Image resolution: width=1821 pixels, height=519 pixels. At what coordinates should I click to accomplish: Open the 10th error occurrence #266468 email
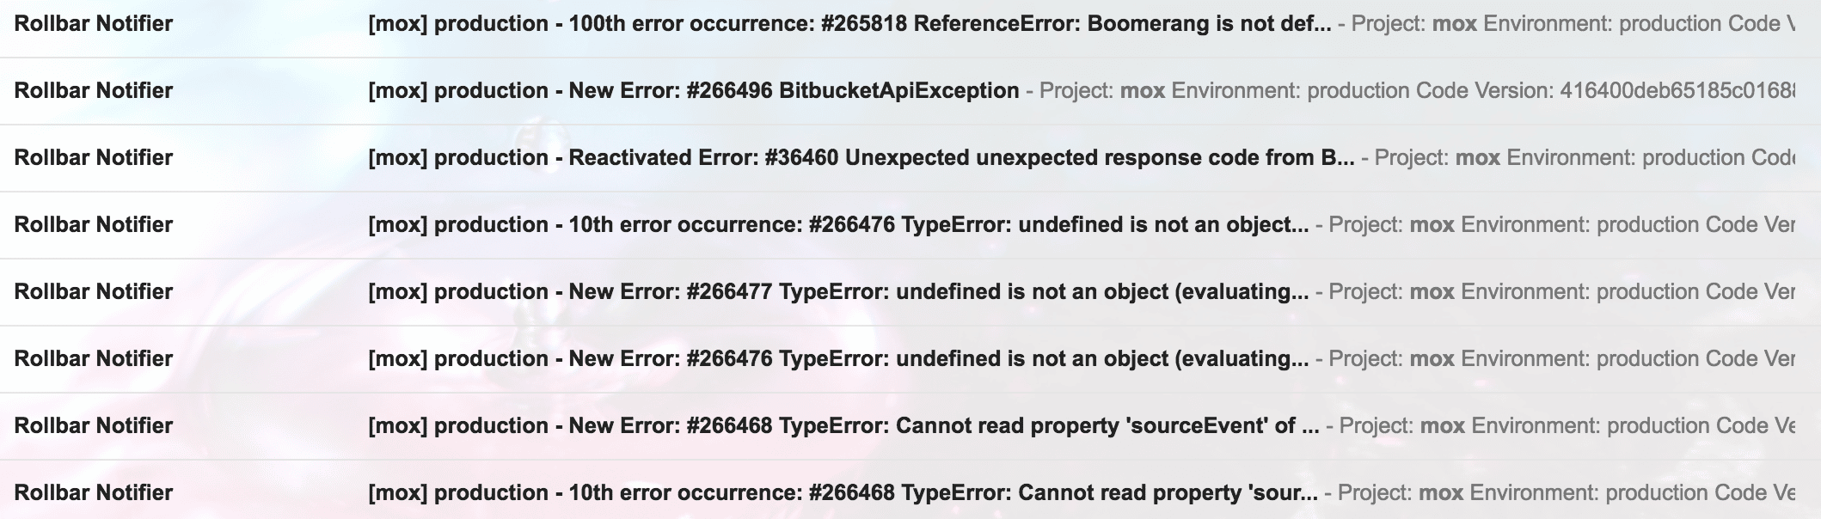click(x=842, y=492)
